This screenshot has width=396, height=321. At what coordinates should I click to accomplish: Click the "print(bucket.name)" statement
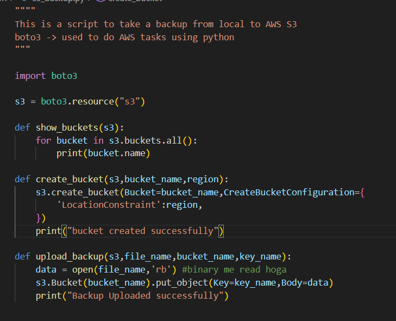pos(103,153)
